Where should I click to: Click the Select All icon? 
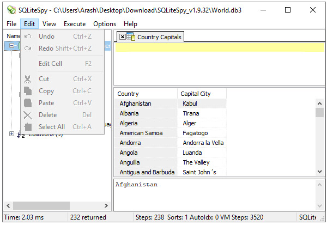tap(28, 127)
